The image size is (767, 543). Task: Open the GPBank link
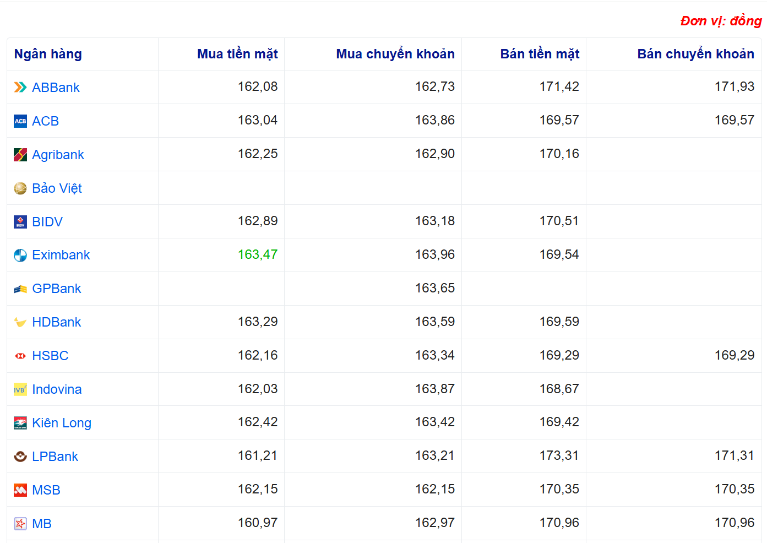[x=56, y=289]
